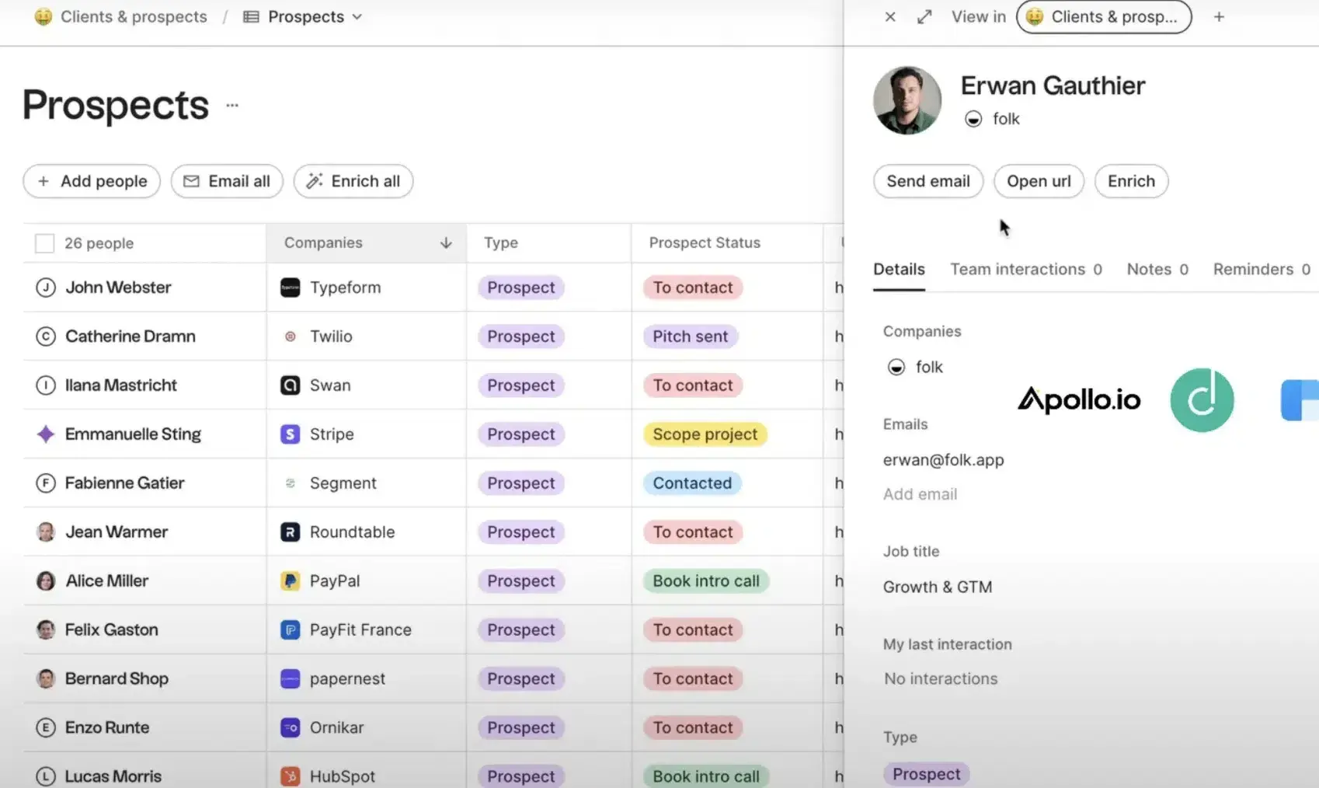Open the Prospects view dropdown chevron
The height and width of the screenshot is (788, 1319).
coord(357,16)
